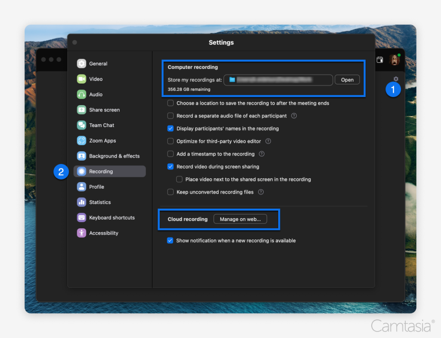Enable choosing save location after meeting ends
Screen dimensions: 441x338
(x=171, y=103)
